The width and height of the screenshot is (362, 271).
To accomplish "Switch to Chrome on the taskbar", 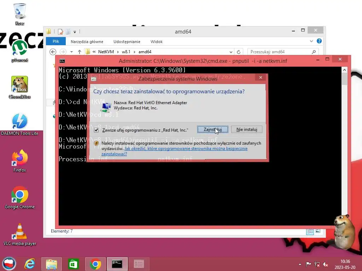I will coord(95,264).
